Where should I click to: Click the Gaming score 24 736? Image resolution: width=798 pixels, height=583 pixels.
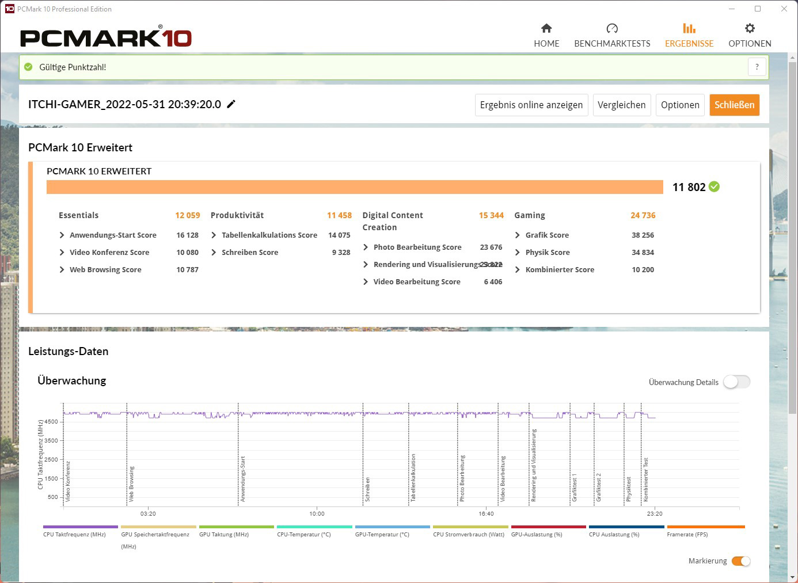pos(643,215)
